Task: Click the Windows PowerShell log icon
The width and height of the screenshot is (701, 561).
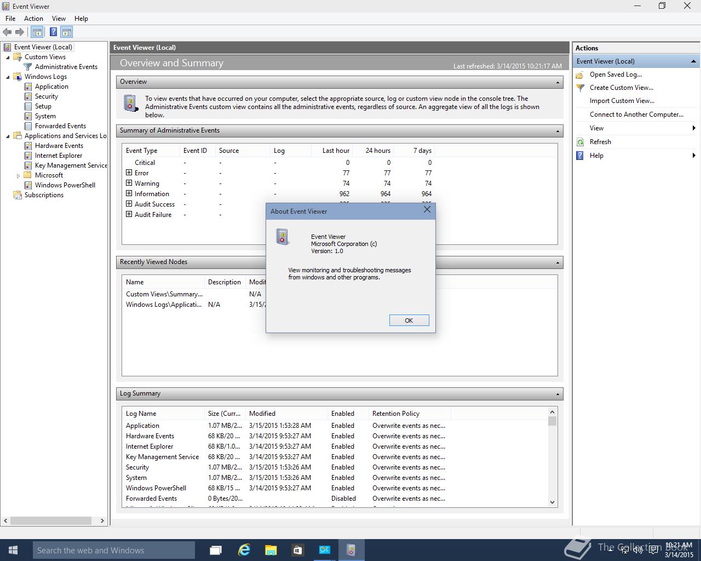Action: (x=28, y=185)
